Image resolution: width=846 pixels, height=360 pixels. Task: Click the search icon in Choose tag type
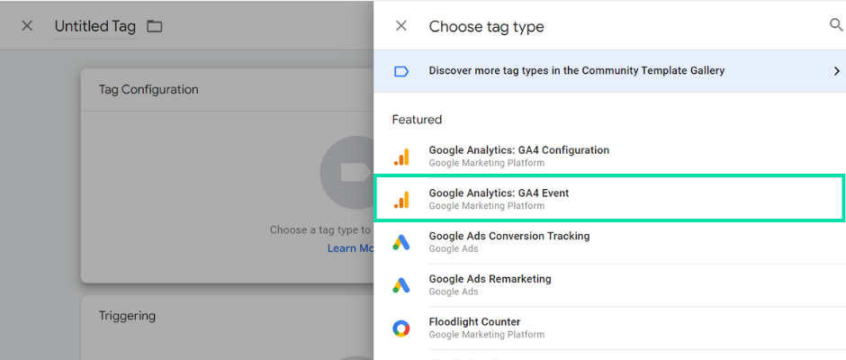point(836,26)
